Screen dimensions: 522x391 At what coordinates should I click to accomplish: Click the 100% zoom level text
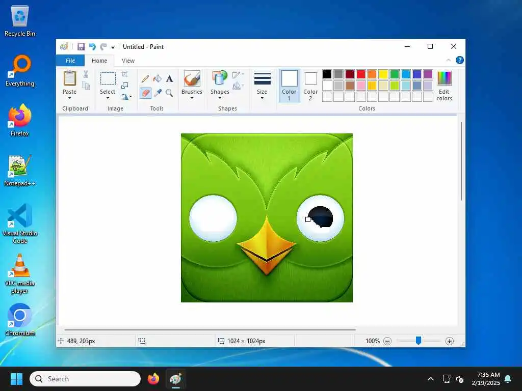373,341
